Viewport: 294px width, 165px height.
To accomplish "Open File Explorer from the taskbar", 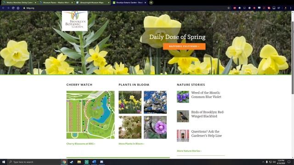I will [79, 162].
